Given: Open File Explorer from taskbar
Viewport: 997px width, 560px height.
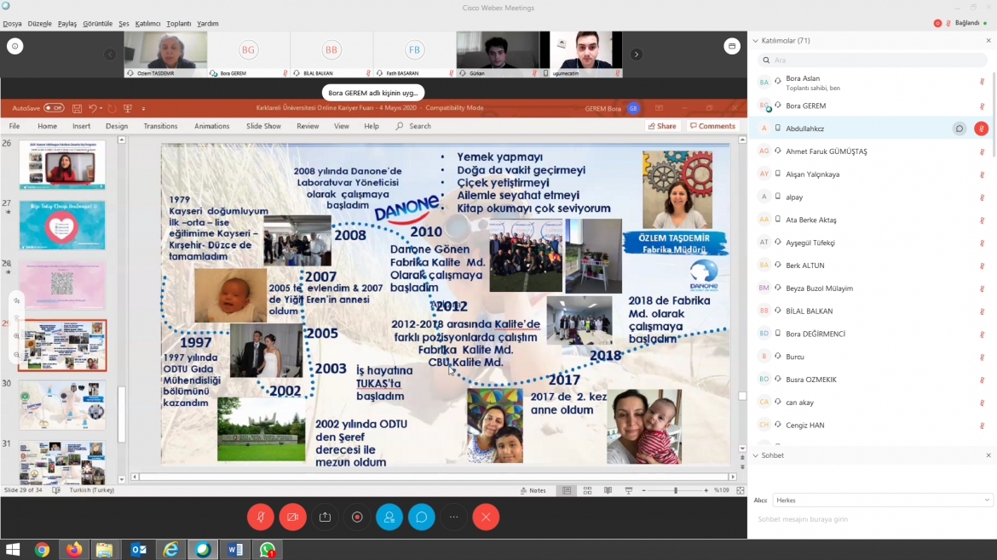Looking at the screenshot, I should click(105, 550).
